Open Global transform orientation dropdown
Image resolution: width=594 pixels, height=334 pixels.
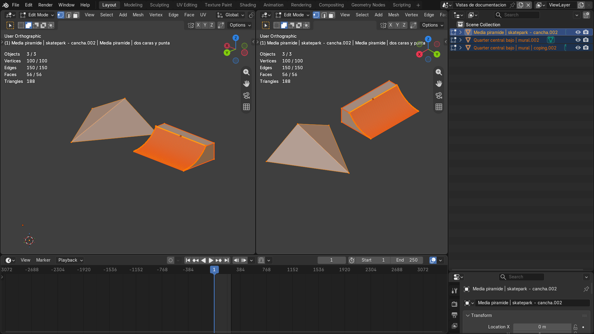coord(230,15)
